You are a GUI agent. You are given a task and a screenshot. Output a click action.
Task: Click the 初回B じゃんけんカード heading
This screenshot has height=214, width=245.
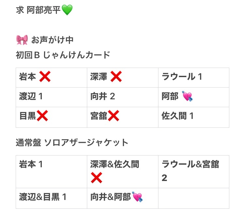pos(63,55)
